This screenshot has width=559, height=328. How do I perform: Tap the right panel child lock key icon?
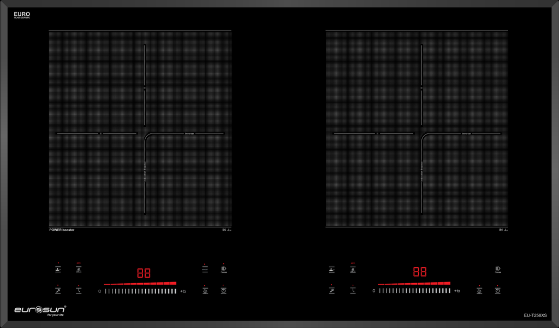[331, 291]
